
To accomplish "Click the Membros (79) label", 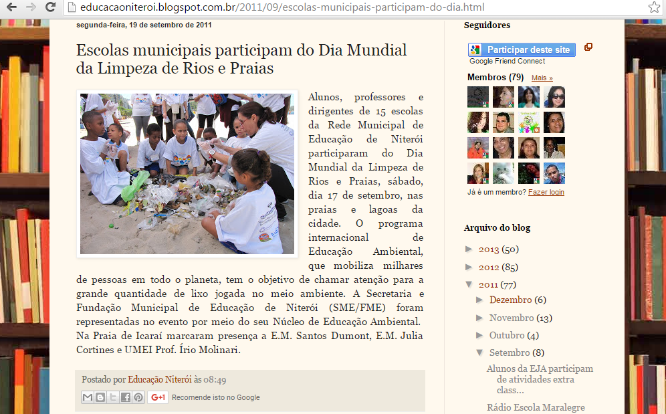I will pyautogui.click(x=495, y=78).
